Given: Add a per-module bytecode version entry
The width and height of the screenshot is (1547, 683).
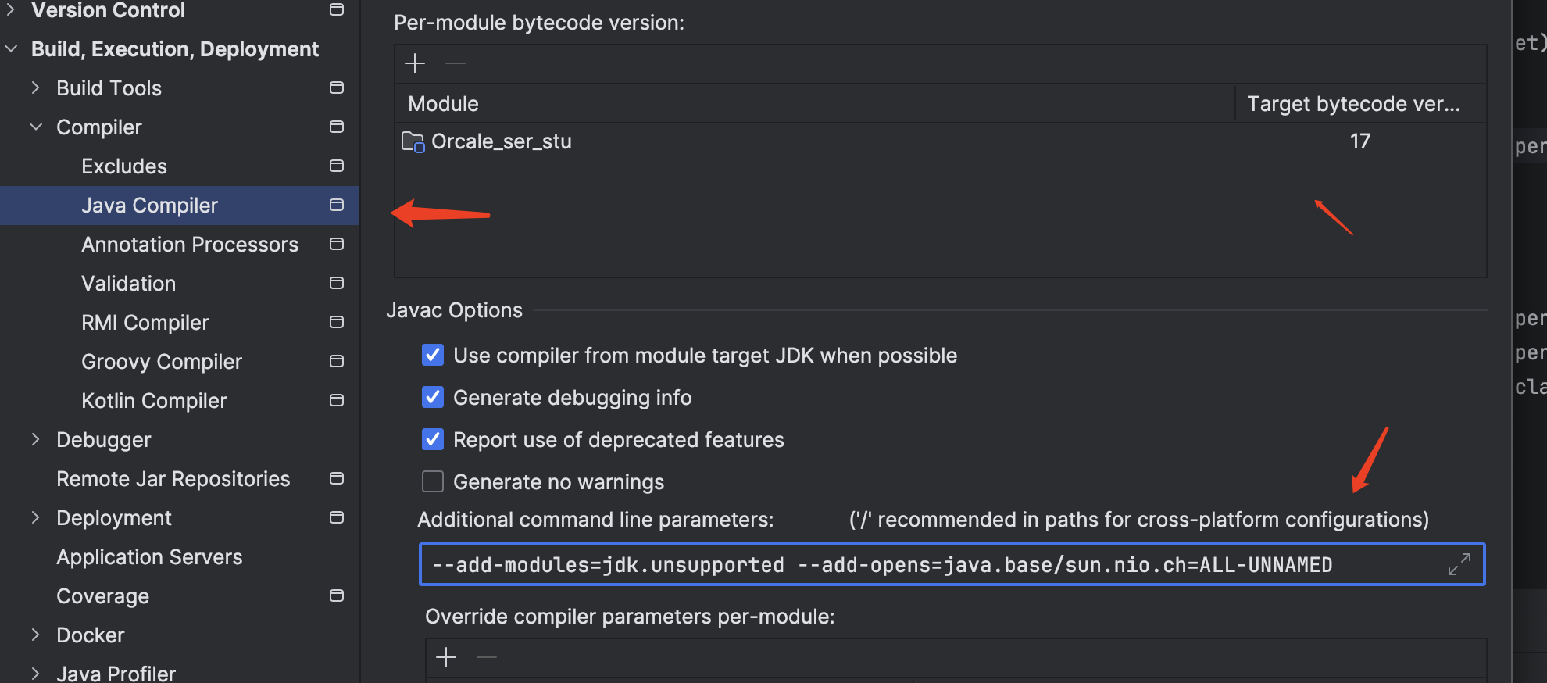Looking at the screenshot, I should pyautogui.click(x=415, y=63).
